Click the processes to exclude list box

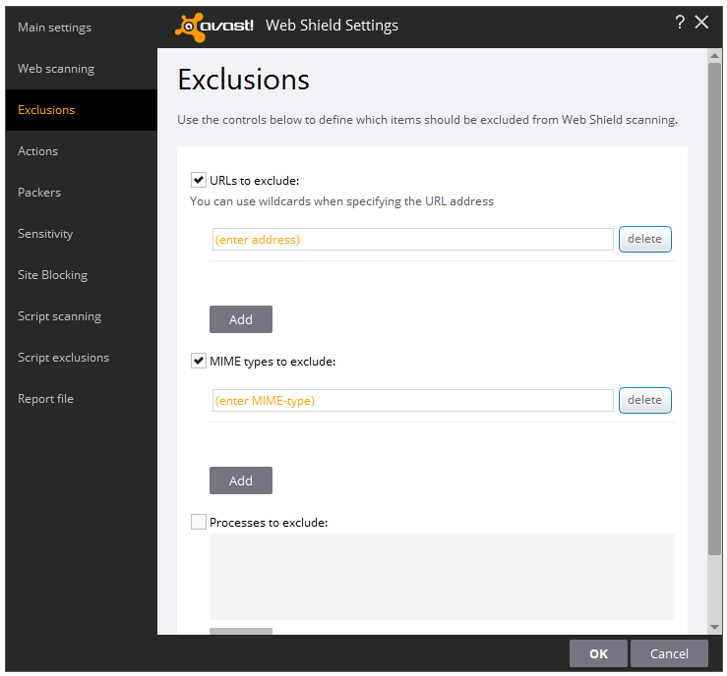pyautogui.click(x=442, y=577)
